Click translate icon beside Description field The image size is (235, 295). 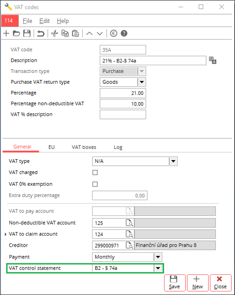coord(212,61)
